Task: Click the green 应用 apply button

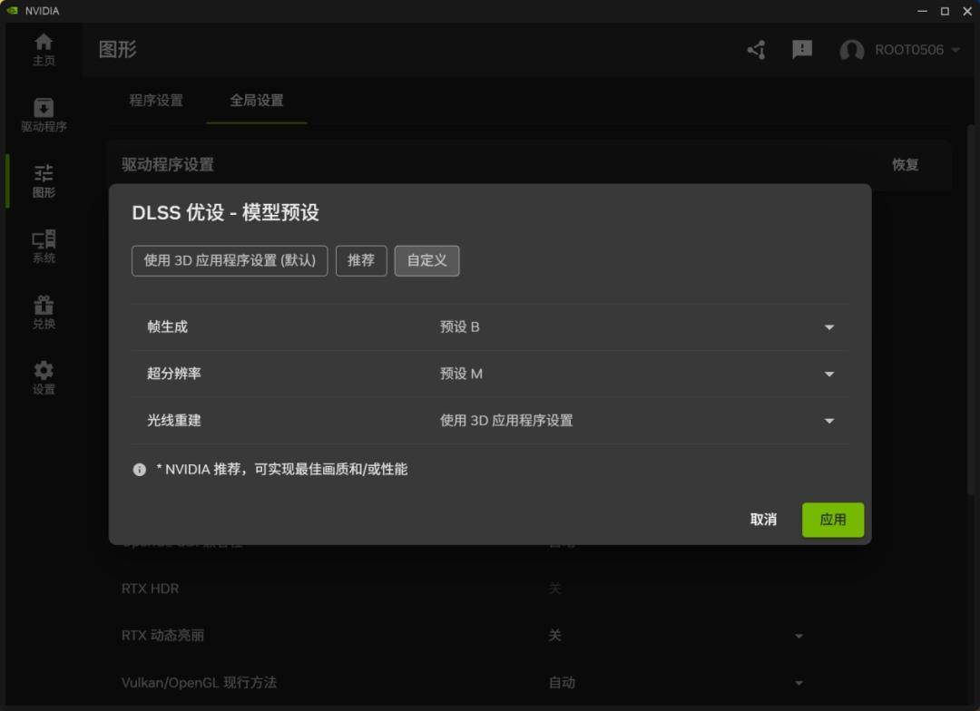Action: pyautogui.click(x=833, y=520)
